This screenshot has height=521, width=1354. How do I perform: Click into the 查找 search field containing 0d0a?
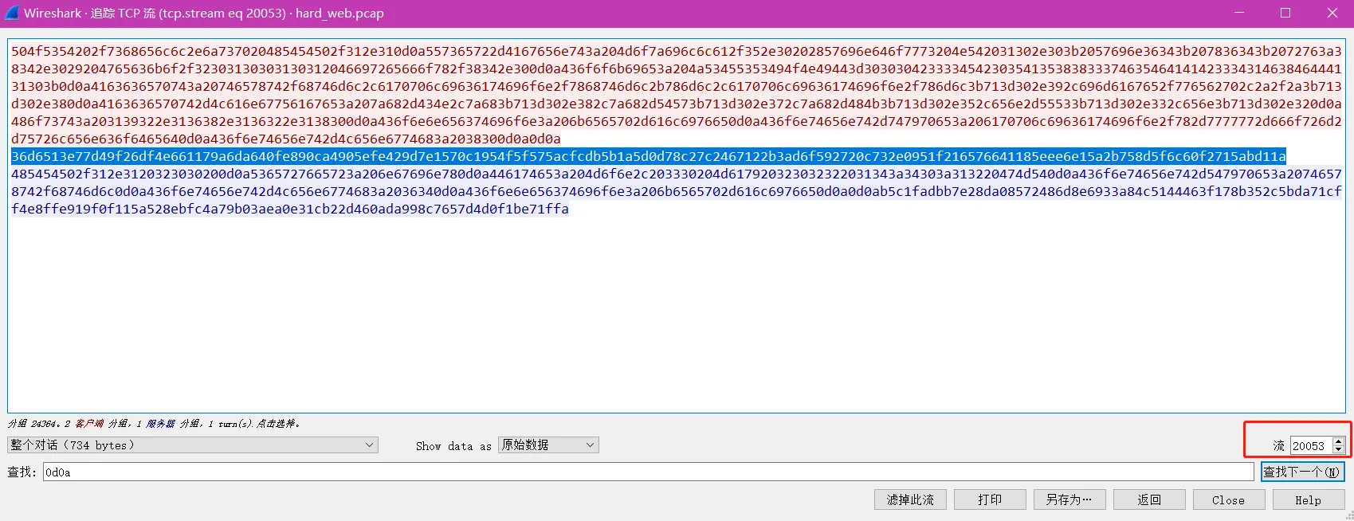tap(647, 472)
